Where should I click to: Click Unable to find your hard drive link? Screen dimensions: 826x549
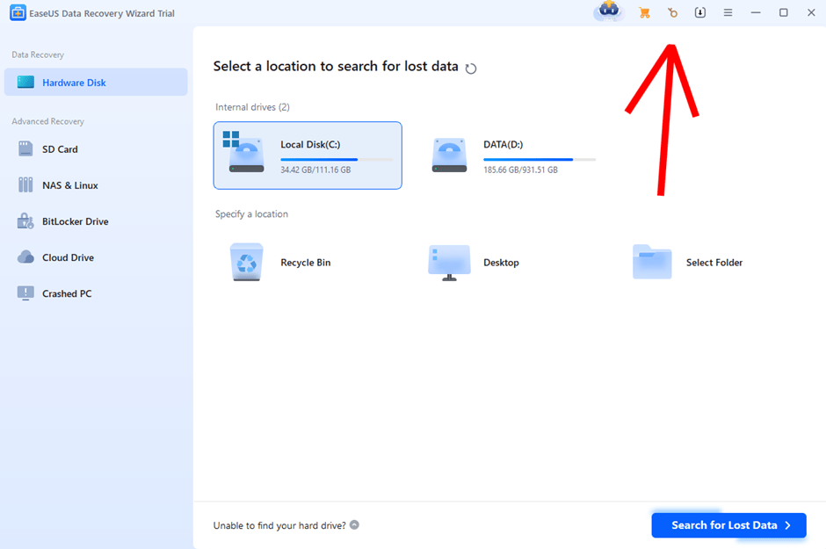(x=279, y=525)
